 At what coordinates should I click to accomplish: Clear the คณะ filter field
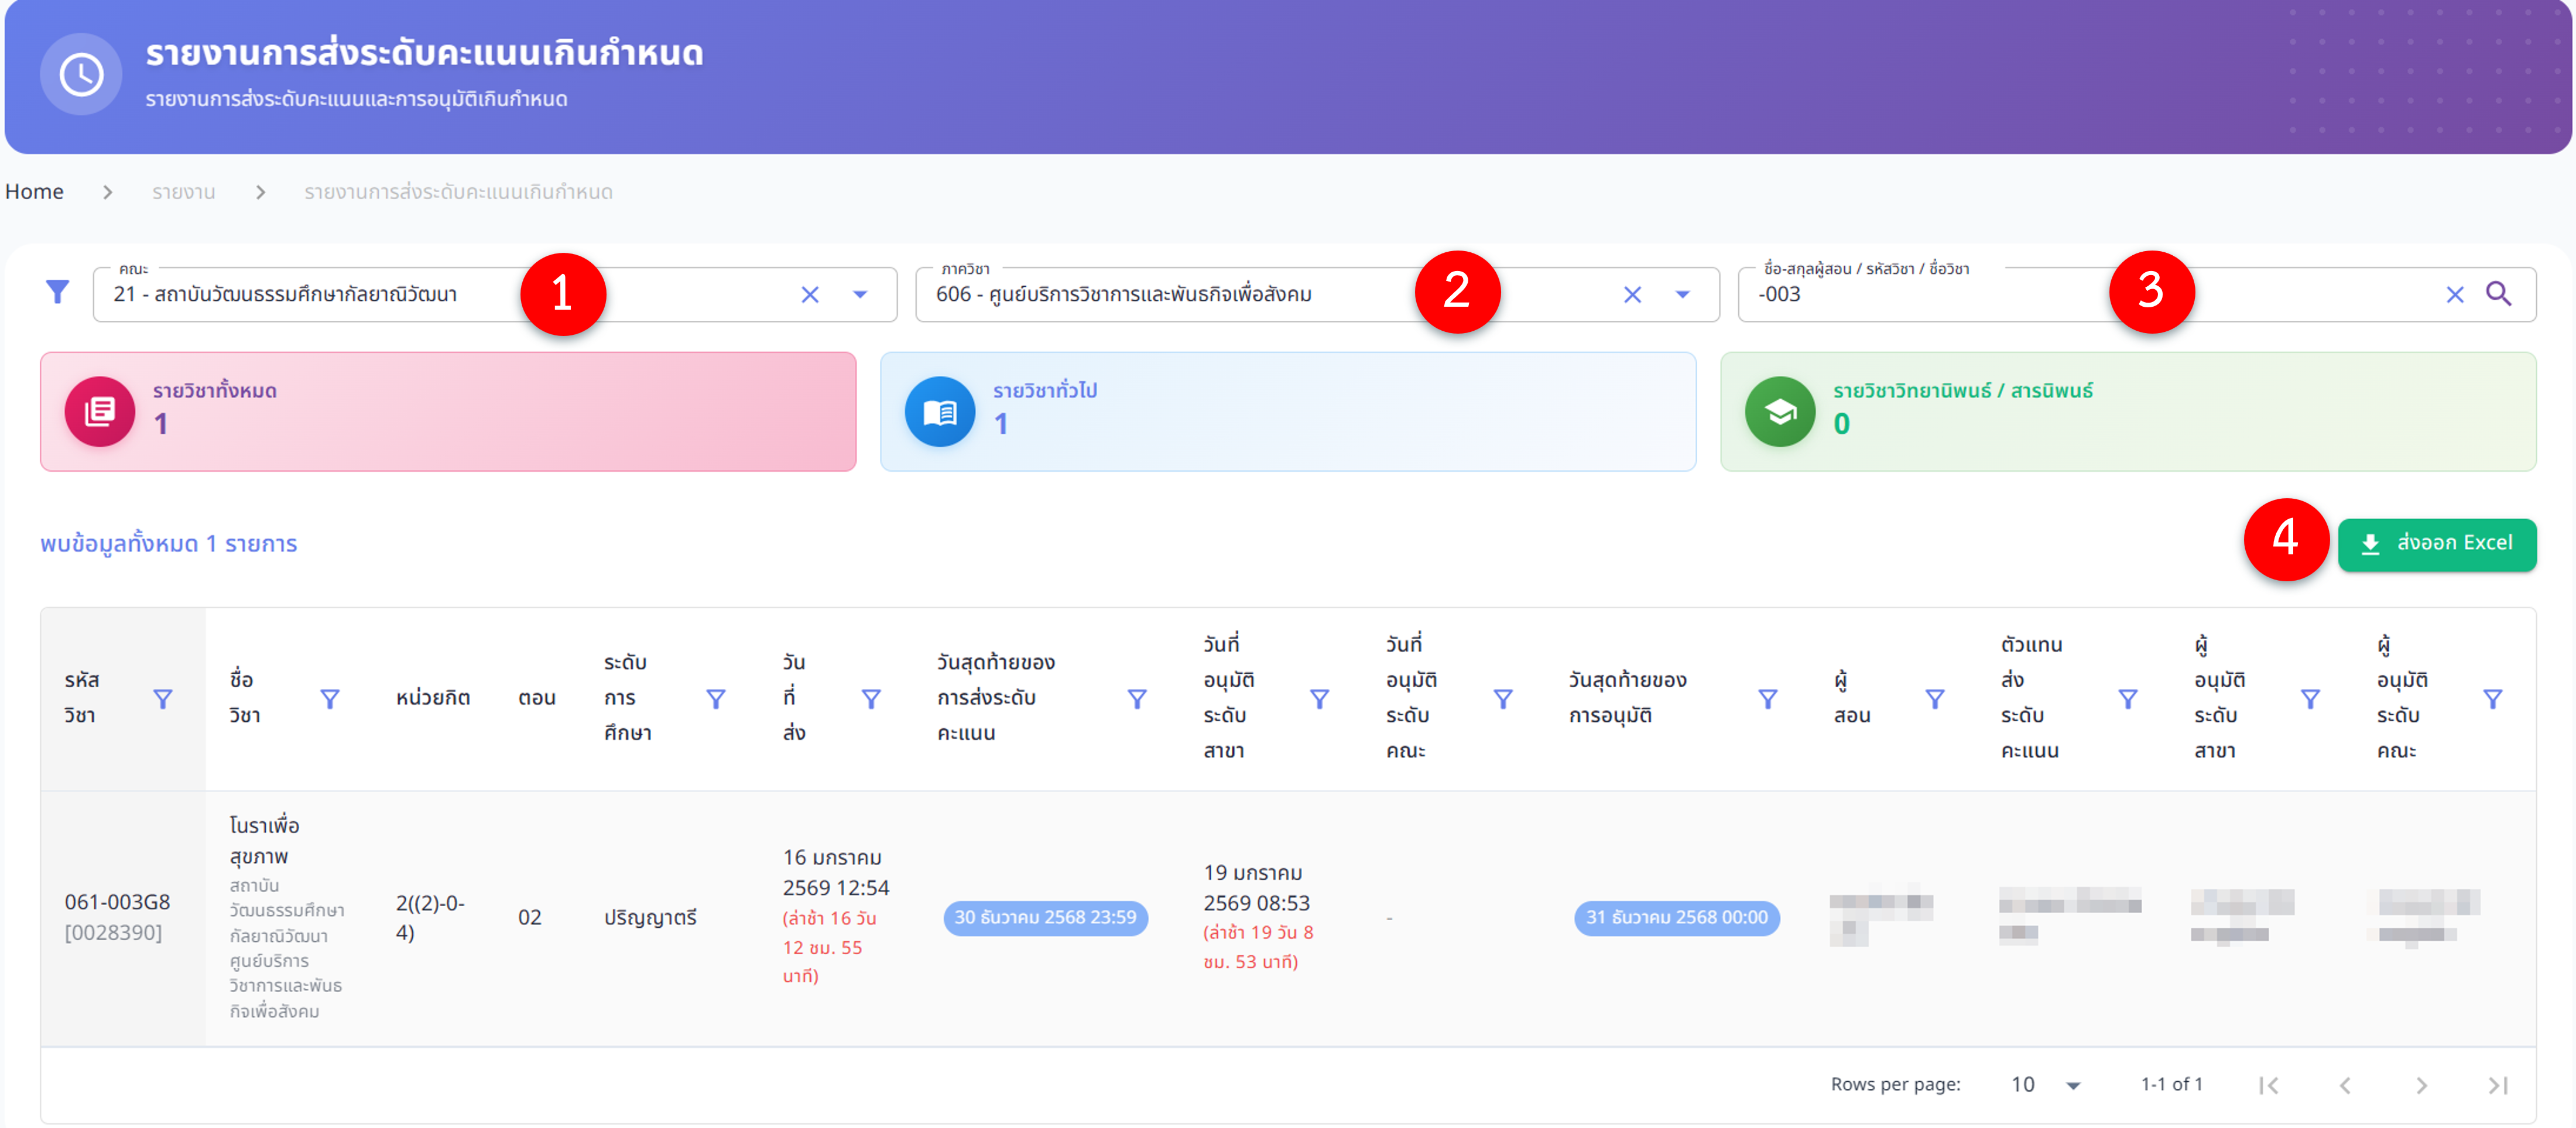coord(809,295)
